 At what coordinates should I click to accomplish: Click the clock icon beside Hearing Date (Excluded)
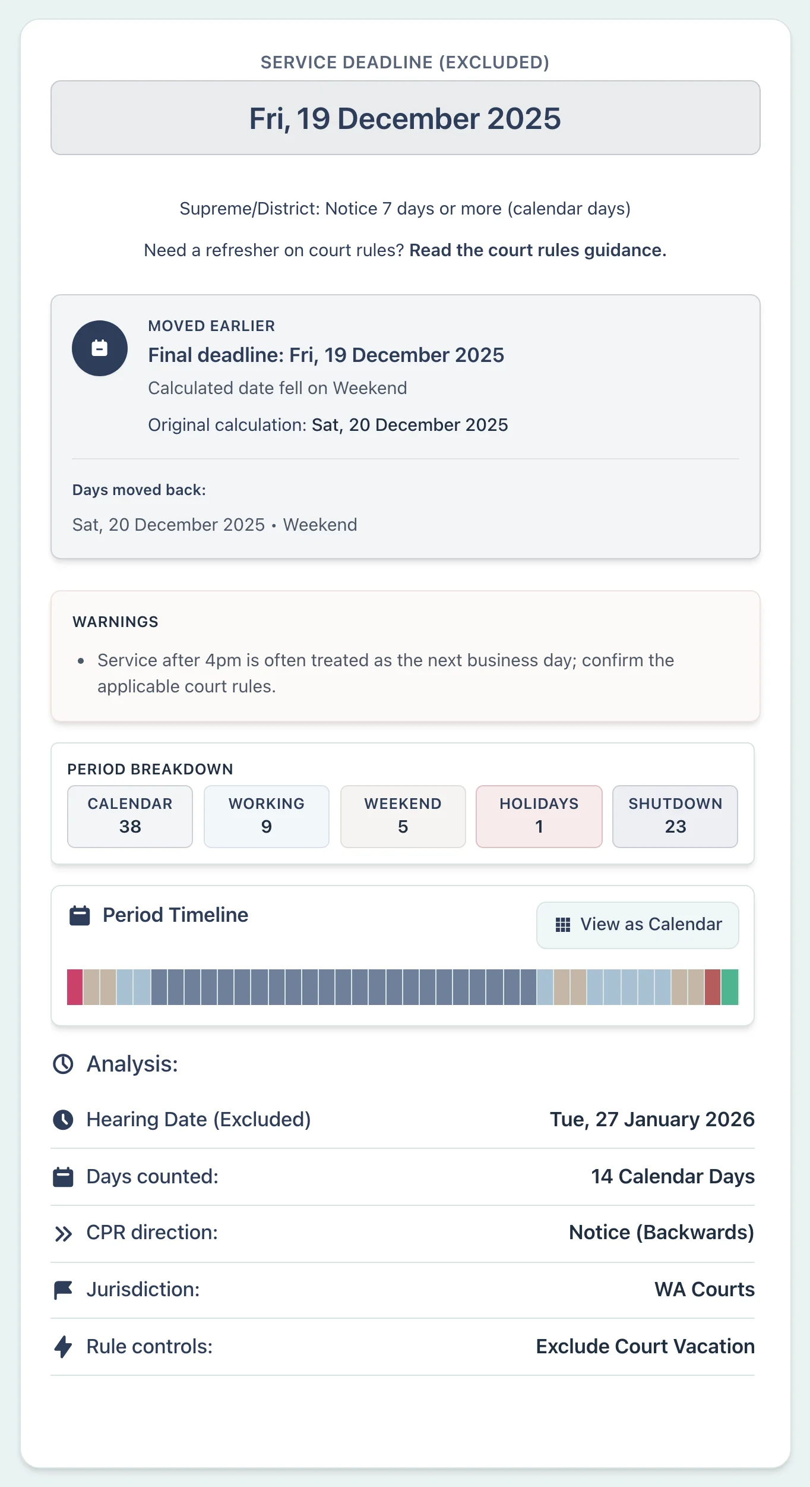pos(64,1119)
